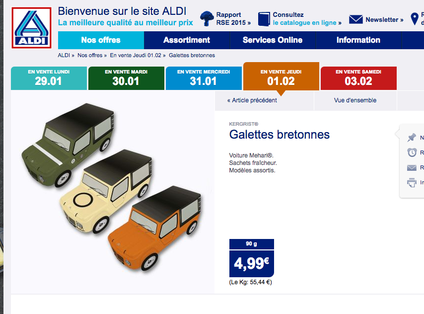Open the Information menu

click(x=358, y=40)
